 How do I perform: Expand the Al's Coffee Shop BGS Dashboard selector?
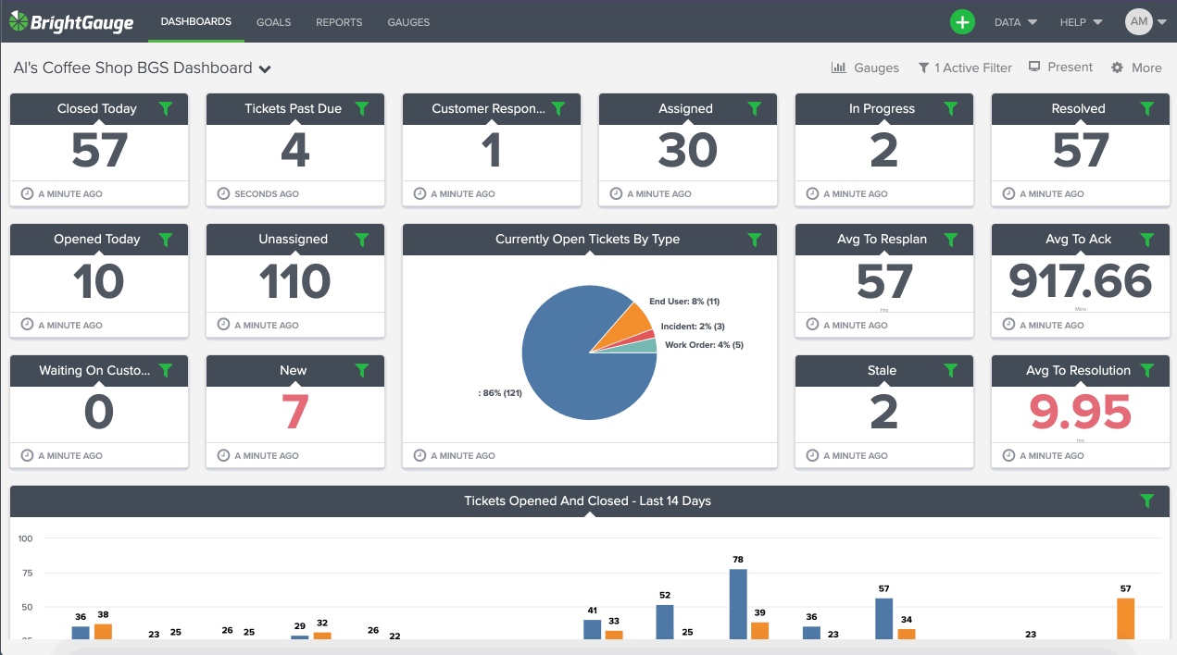[x=142, y=68]
